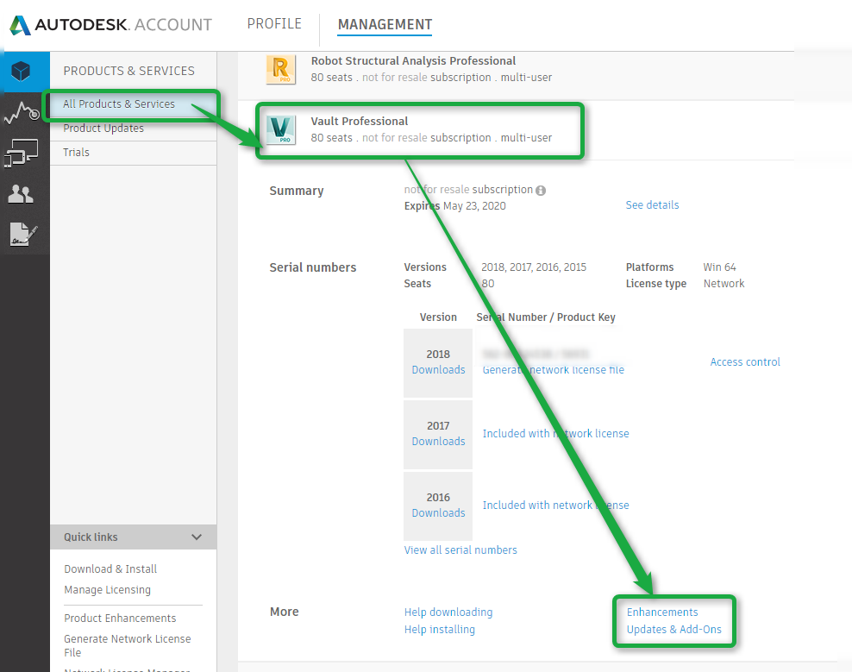
Task: Open Downloads for version 2018
Action: [438, 370]
